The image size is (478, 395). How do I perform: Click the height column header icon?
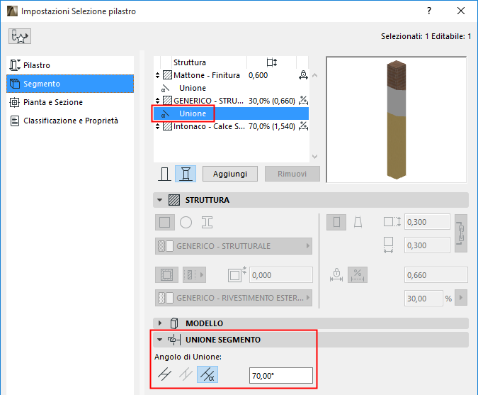(272, 62)
